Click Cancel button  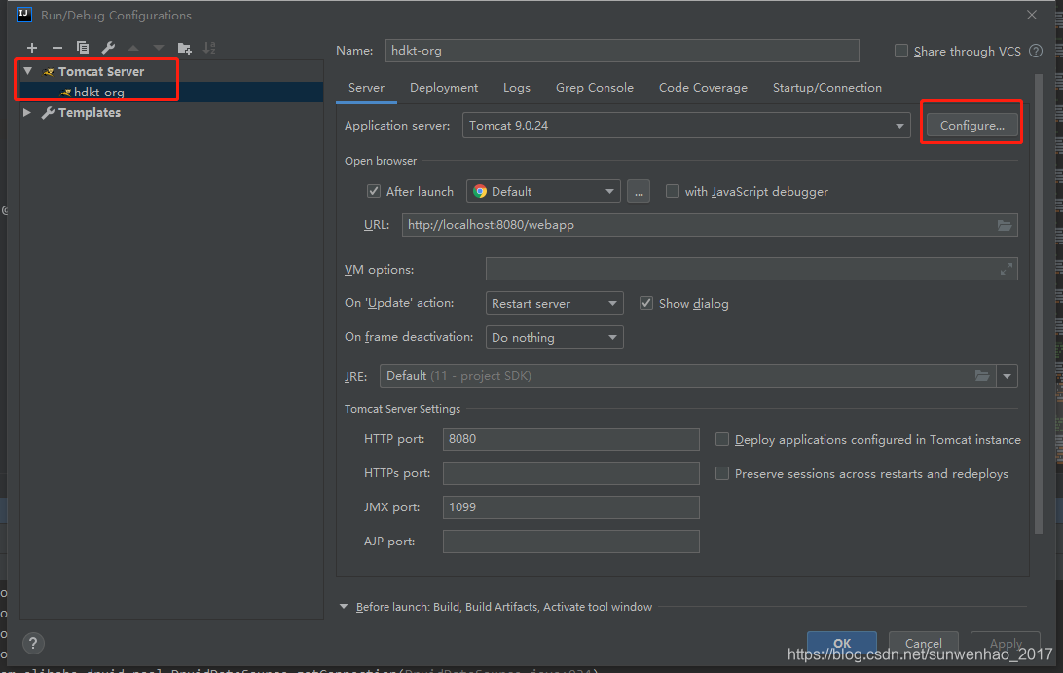[924, 643]
